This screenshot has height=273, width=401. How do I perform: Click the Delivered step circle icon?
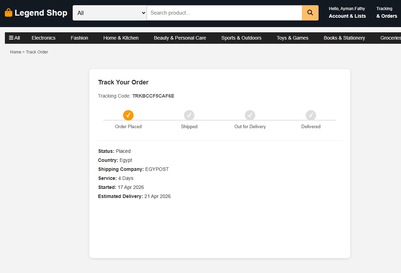pos(311,115)
